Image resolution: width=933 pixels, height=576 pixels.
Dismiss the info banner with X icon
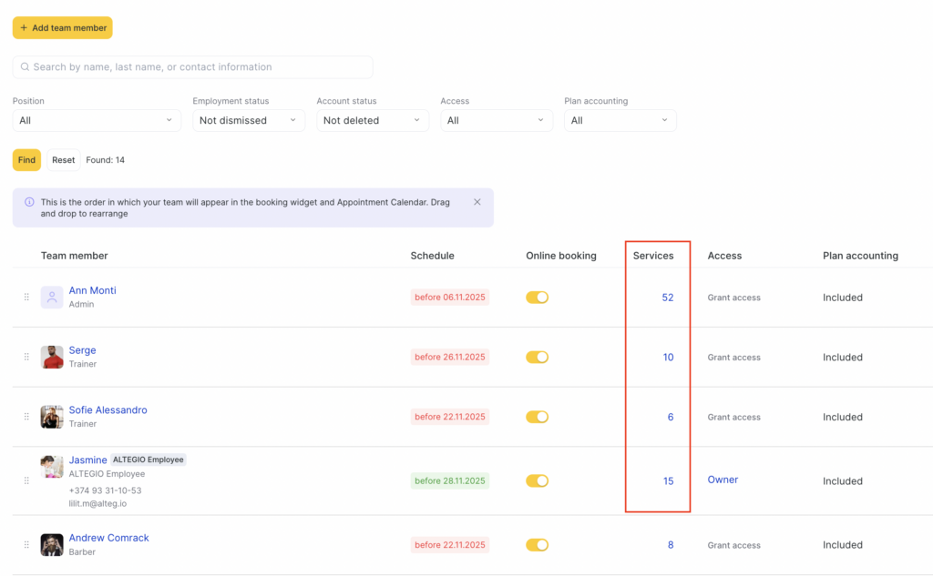(x=477, y=202)
